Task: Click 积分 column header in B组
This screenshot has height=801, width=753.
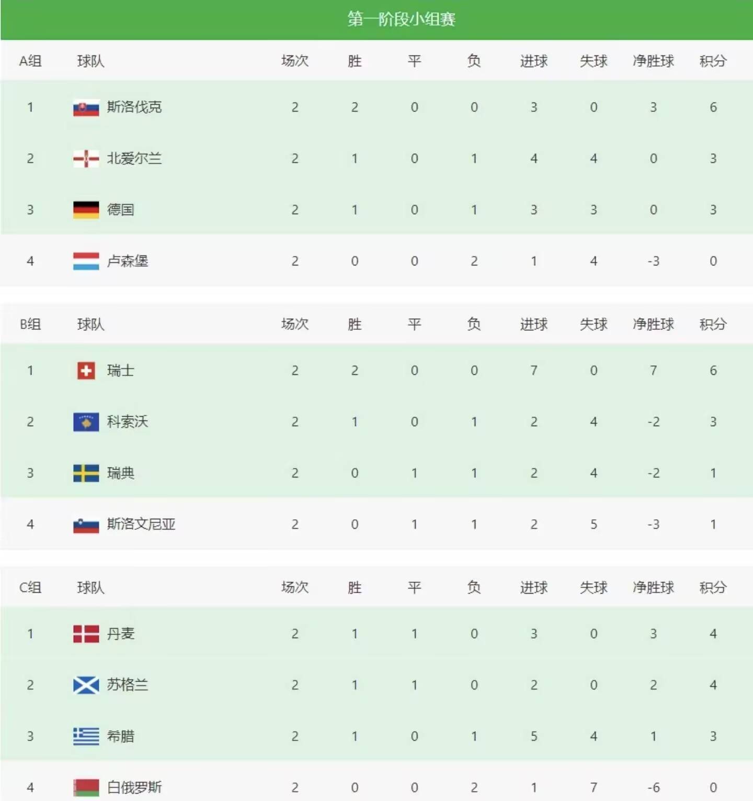Action: (x=713, y=325)
